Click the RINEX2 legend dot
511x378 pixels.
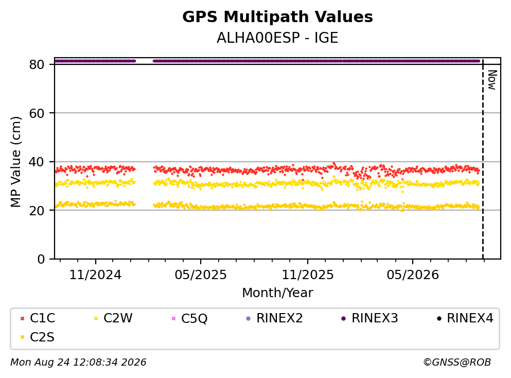[249, 318]
